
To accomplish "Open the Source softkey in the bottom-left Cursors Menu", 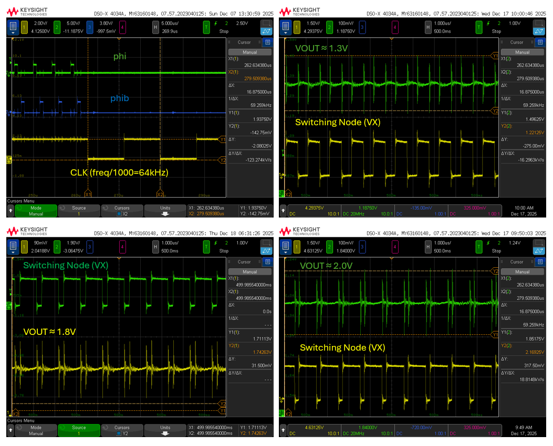I will point(79,430).
